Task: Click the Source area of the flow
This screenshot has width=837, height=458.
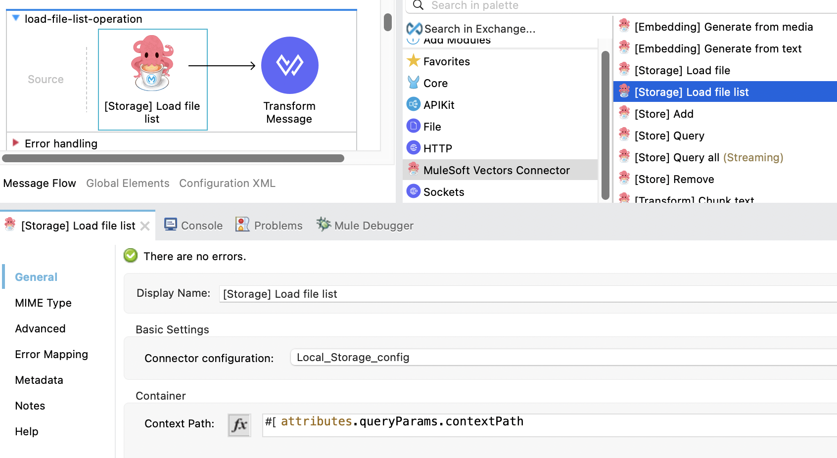Action: tap(46, 79)
